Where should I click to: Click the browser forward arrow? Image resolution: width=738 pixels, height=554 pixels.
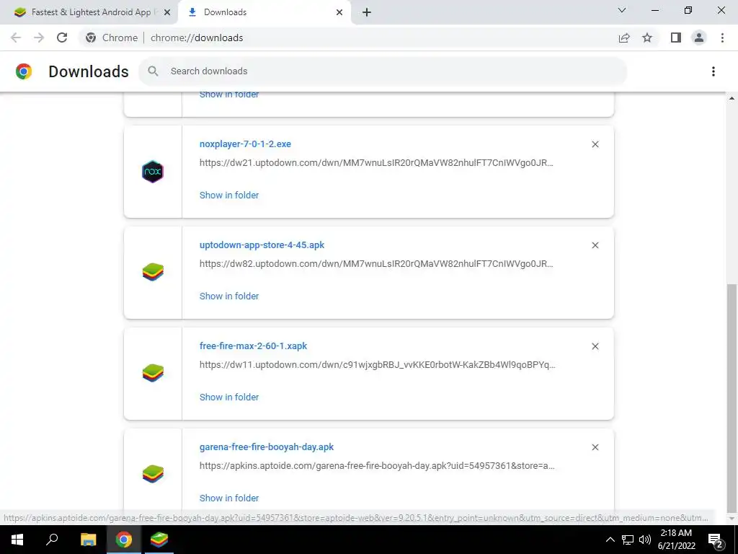[x=39, y=38]
